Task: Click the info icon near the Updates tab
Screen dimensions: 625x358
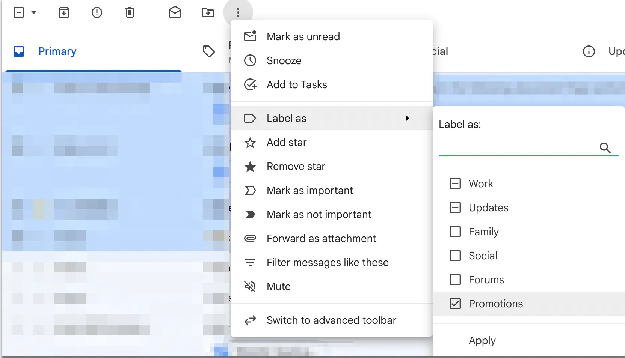Action: point(589,51)
